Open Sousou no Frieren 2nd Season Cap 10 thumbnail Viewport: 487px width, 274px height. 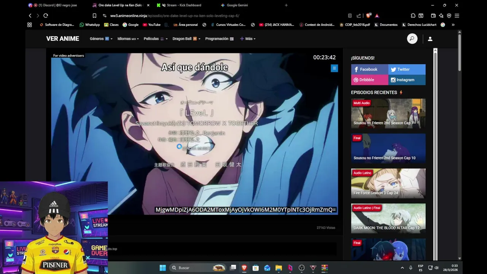tap(388, 148)
